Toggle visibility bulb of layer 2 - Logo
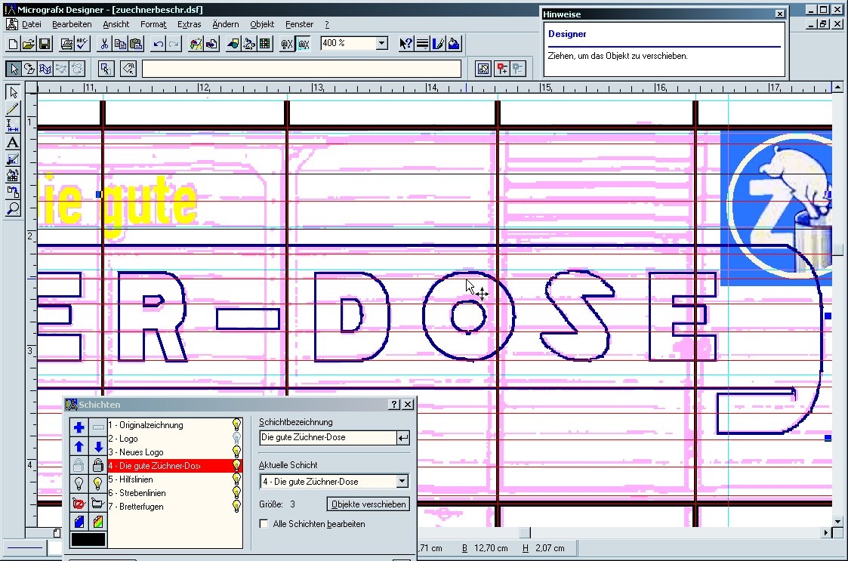This screenshot has width=848, height=561. pyautogui.click(x=236, y=439)
